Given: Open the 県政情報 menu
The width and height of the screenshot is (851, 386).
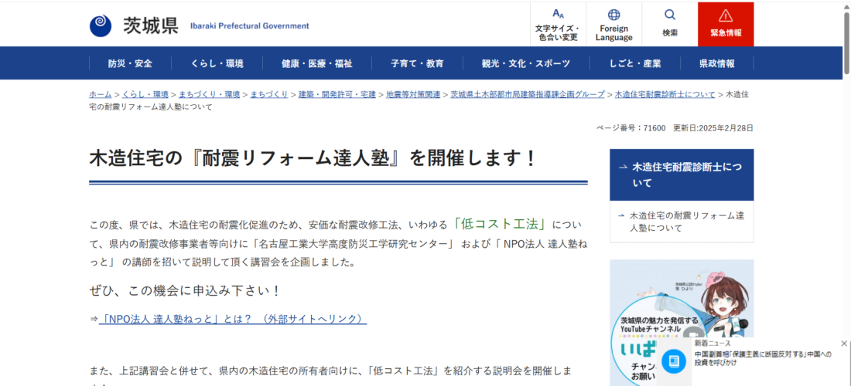Looking at the screenshot, I should pos(716,63).
